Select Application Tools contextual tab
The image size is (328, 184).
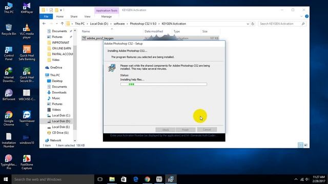click(107, 10)
